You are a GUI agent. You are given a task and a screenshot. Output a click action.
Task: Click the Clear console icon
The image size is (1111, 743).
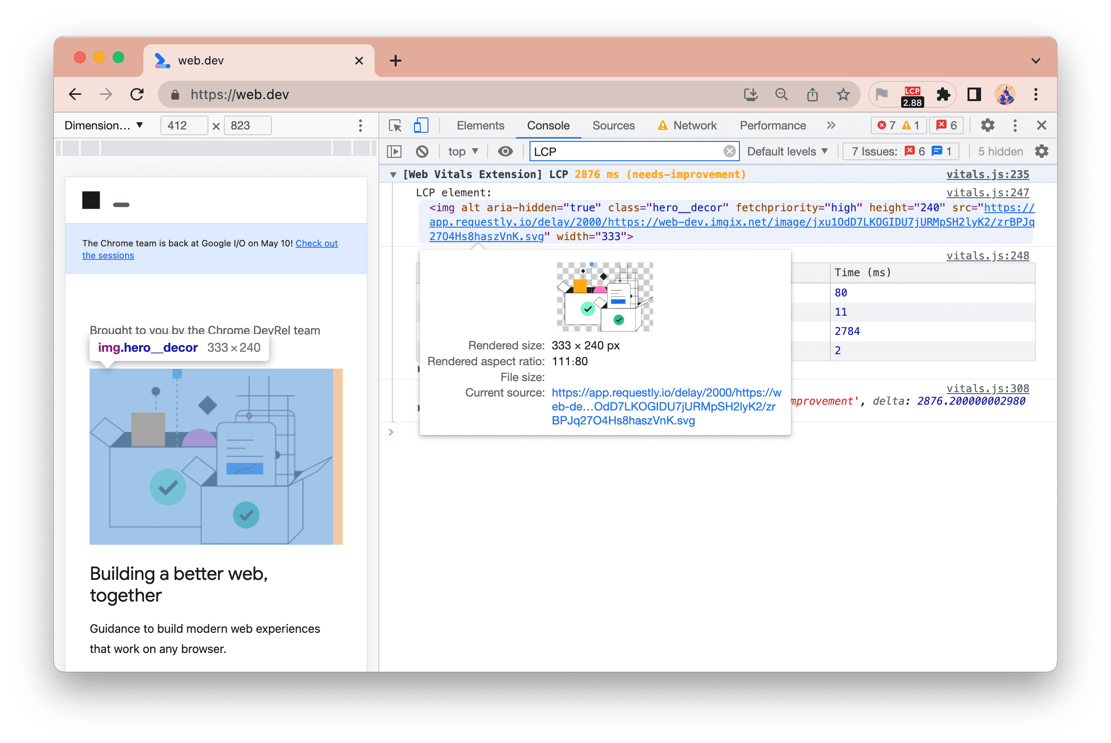tap(422, 151)
